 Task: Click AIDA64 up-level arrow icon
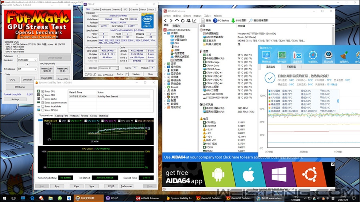click(x=177, y=21)
